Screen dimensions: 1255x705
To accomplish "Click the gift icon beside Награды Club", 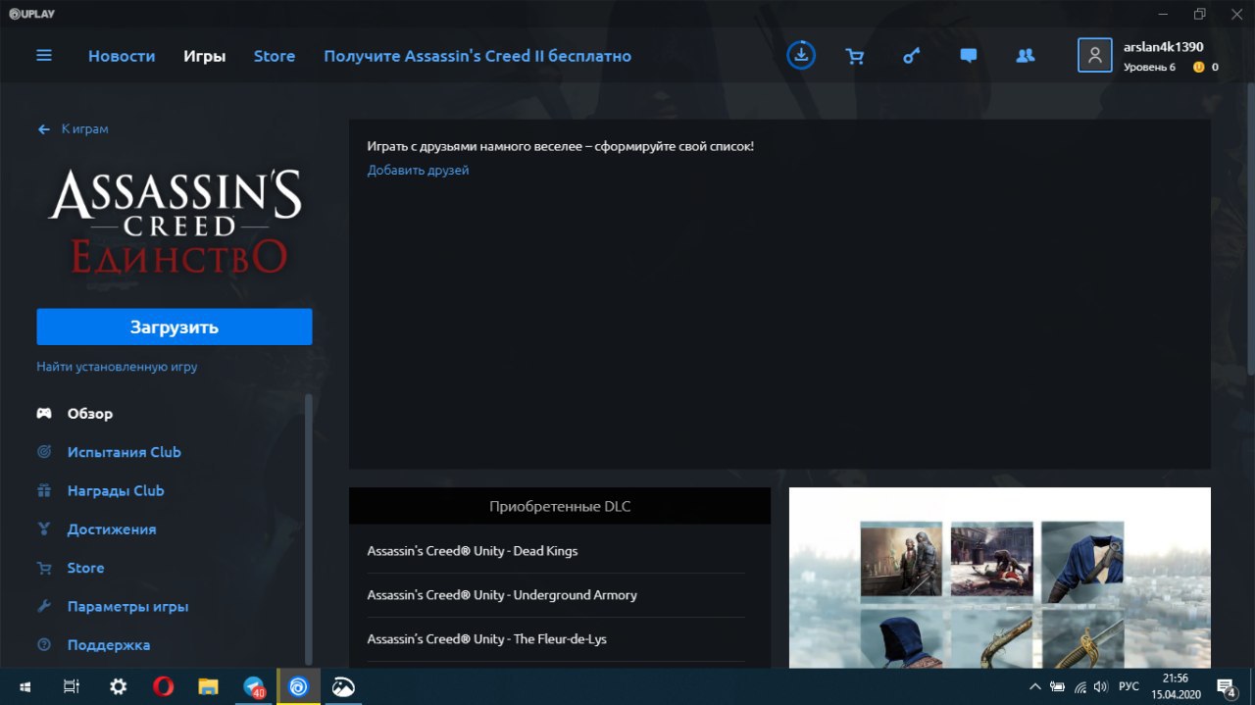I will point(44,490).
